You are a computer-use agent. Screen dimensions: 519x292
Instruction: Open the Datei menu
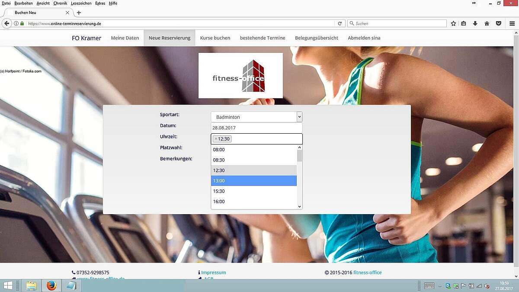(x=6, y=3)
